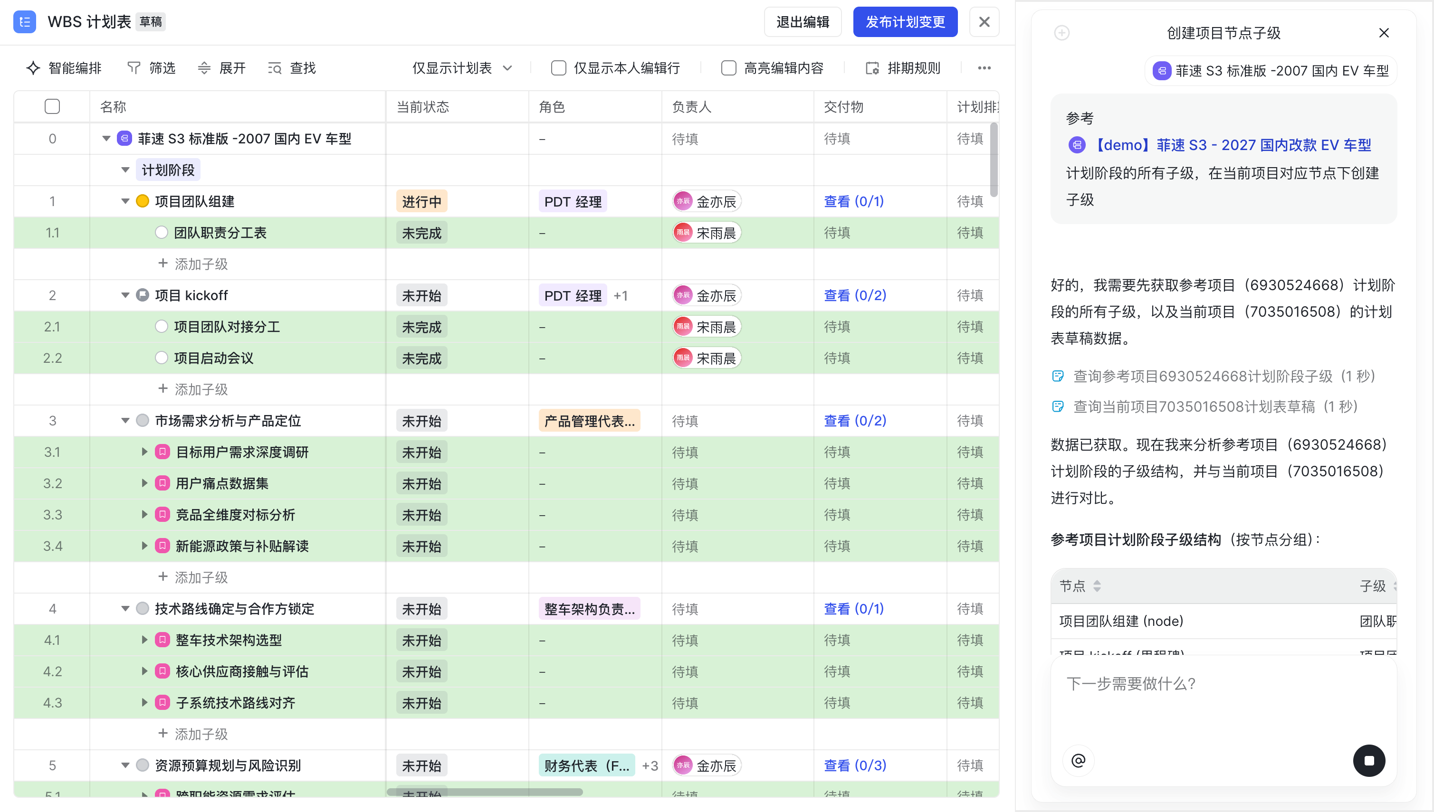1434x812 pixels.
Task: Click the status icon of 项目团队组建
Action: coord(142,201)
